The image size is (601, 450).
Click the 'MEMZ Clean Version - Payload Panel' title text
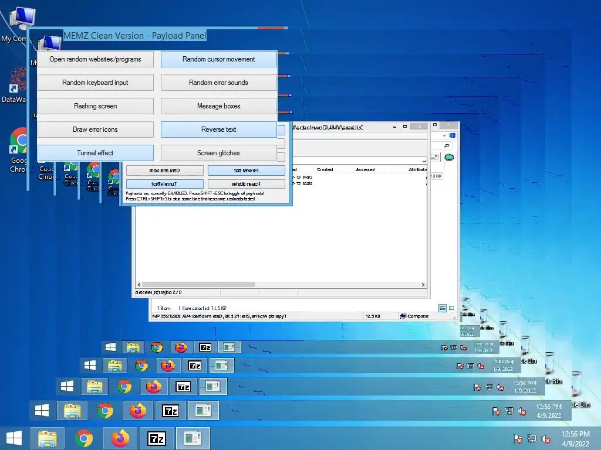pos(135,36)
